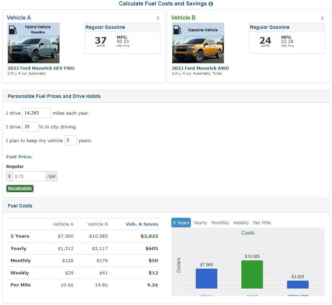Click the 4.2¢ per mile savings cell

pyautogui.click(x=152, y=285)
